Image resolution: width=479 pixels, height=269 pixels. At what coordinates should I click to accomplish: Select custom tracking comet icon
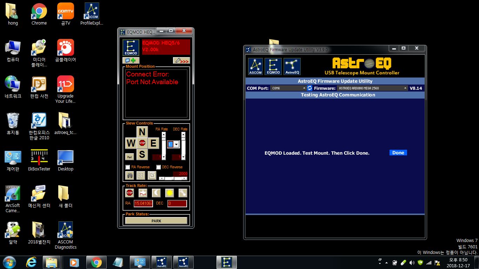pyautogui.click(x=183, y=193)
